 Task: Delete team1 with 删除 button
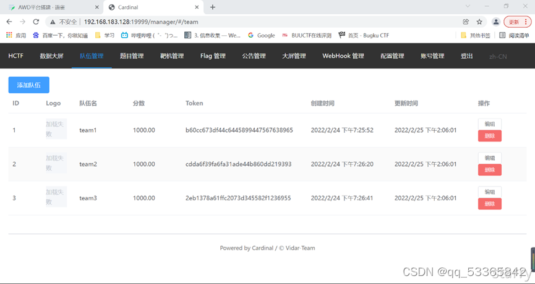(x=490, y=136)
